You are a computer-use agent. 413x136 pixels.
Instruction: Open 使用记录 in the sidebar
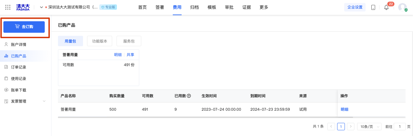pos(19,79)
